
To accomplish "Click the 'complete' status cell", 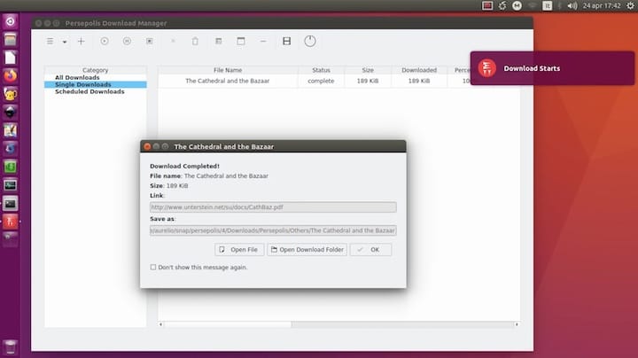I will coord(321,81).
